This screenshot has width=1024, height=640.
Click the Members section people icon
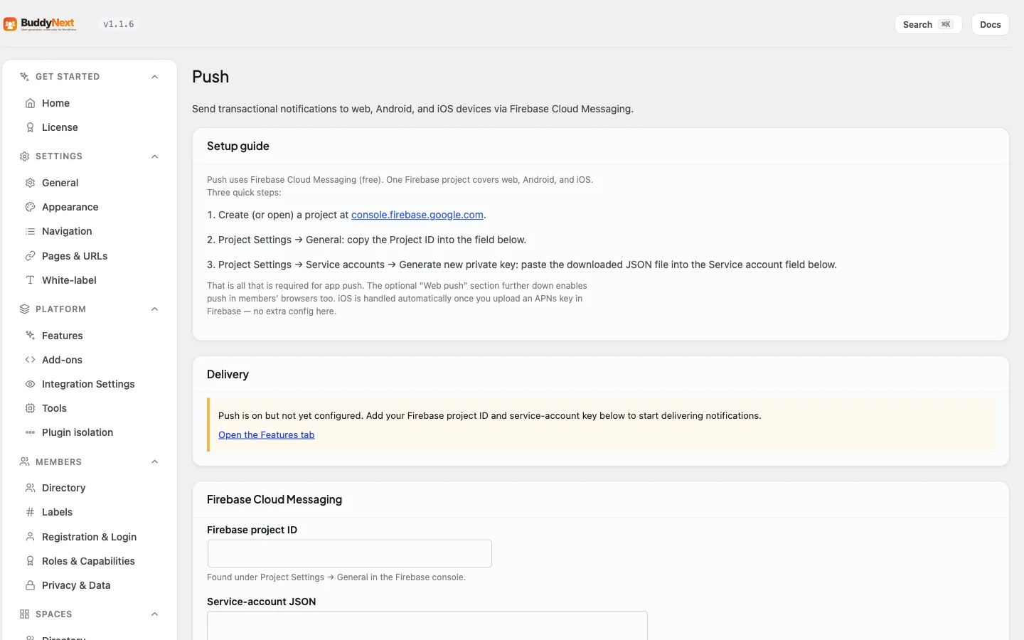pyautogui.click(x=24, y=462)
